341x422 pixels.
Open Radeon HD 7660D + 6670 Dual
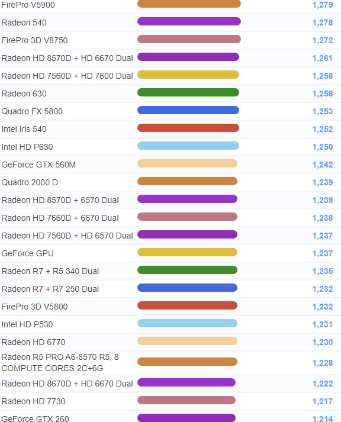tap(60, 218)
